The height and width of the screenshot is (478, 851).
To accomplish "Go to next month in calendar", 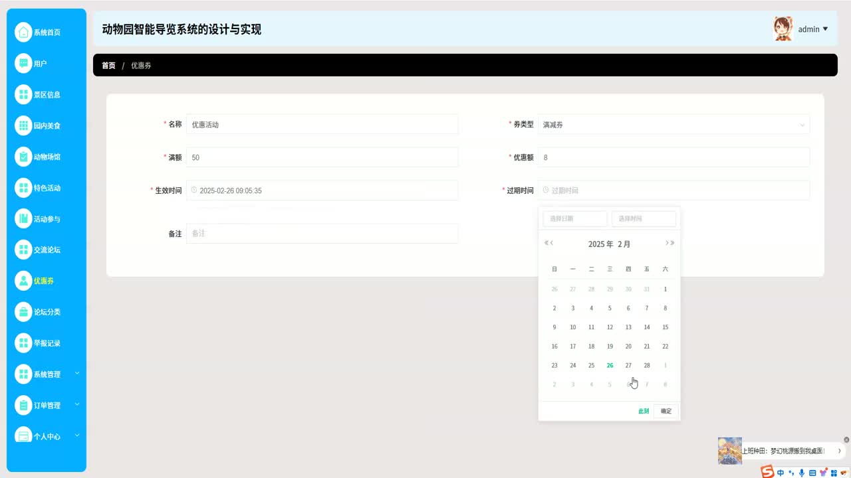I will tap(667, 243).
